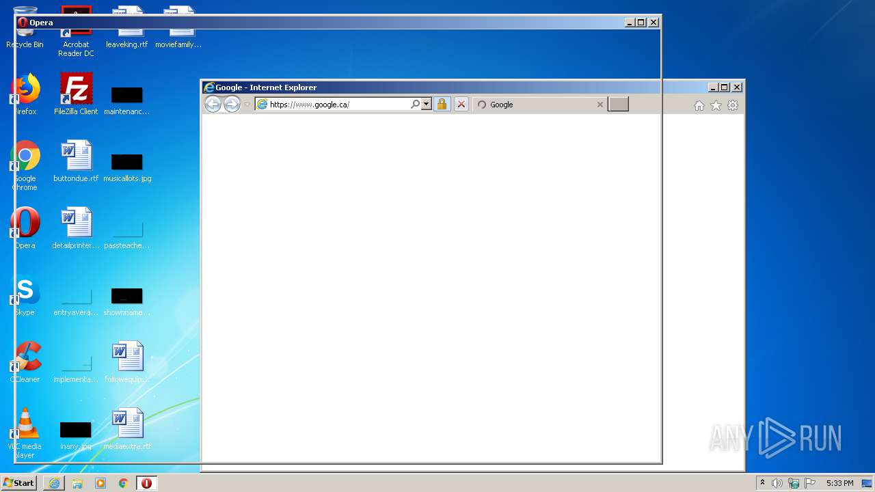Image resolution: width=875 pixels, height=492 pixels.
Task: Select buttondue.rtf file on desktop
Action: 76,161
